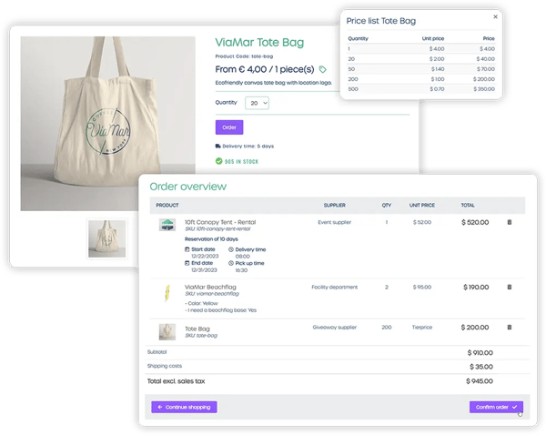Click the Event supplier link
This screenshot has width=546, height=435.
335,222
